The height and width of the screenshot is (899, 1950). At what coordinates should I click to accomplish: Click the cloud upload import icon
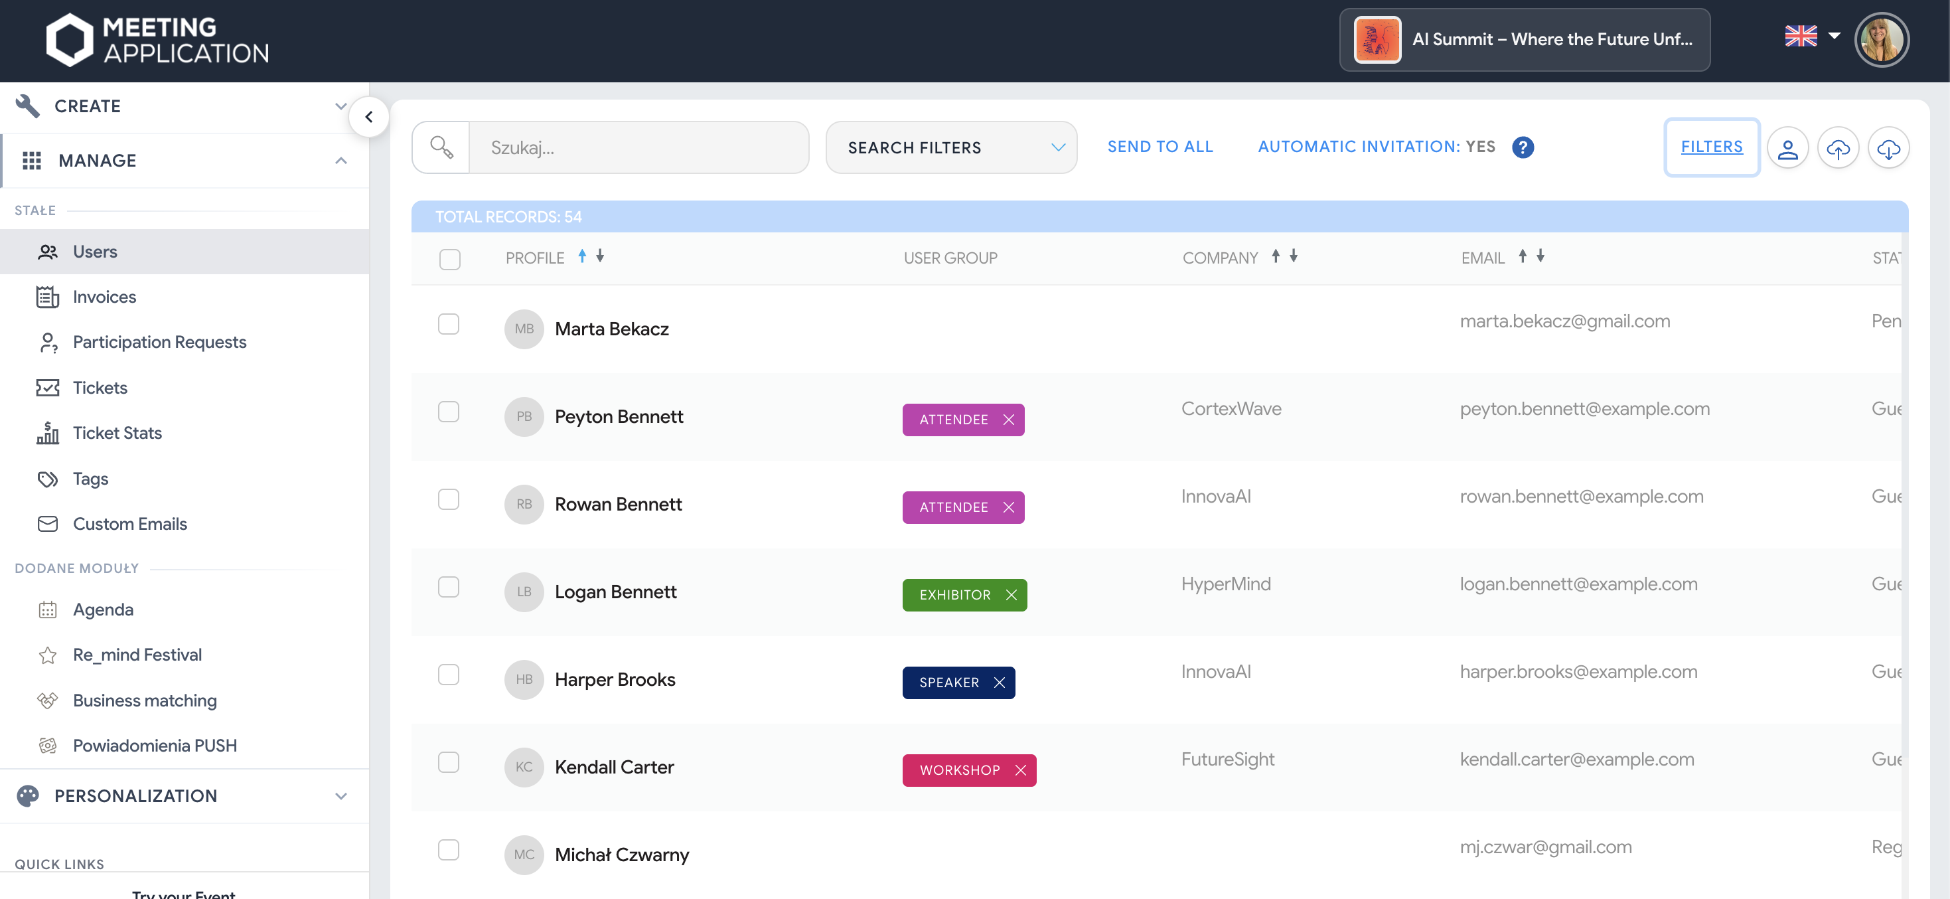coord(1837,147)
